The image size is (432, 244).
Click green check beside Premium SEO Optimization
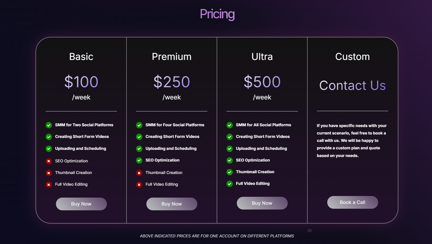[139, 160]
